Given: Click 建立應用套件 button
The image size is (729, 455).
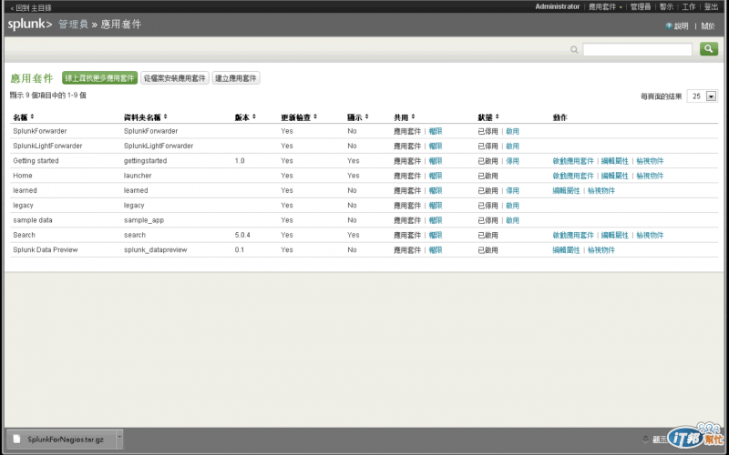Looking at the screenshot, I should 236,78.
